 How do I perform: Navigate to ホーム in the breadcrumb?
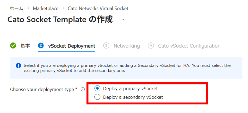(16, 9)
